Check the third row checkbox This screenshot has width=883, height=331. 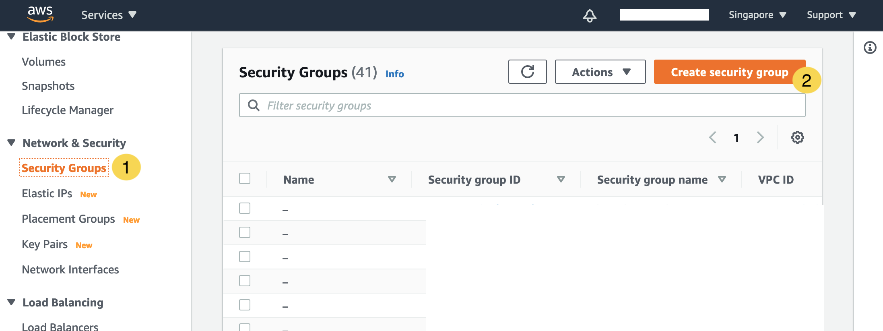pos(245,257)
